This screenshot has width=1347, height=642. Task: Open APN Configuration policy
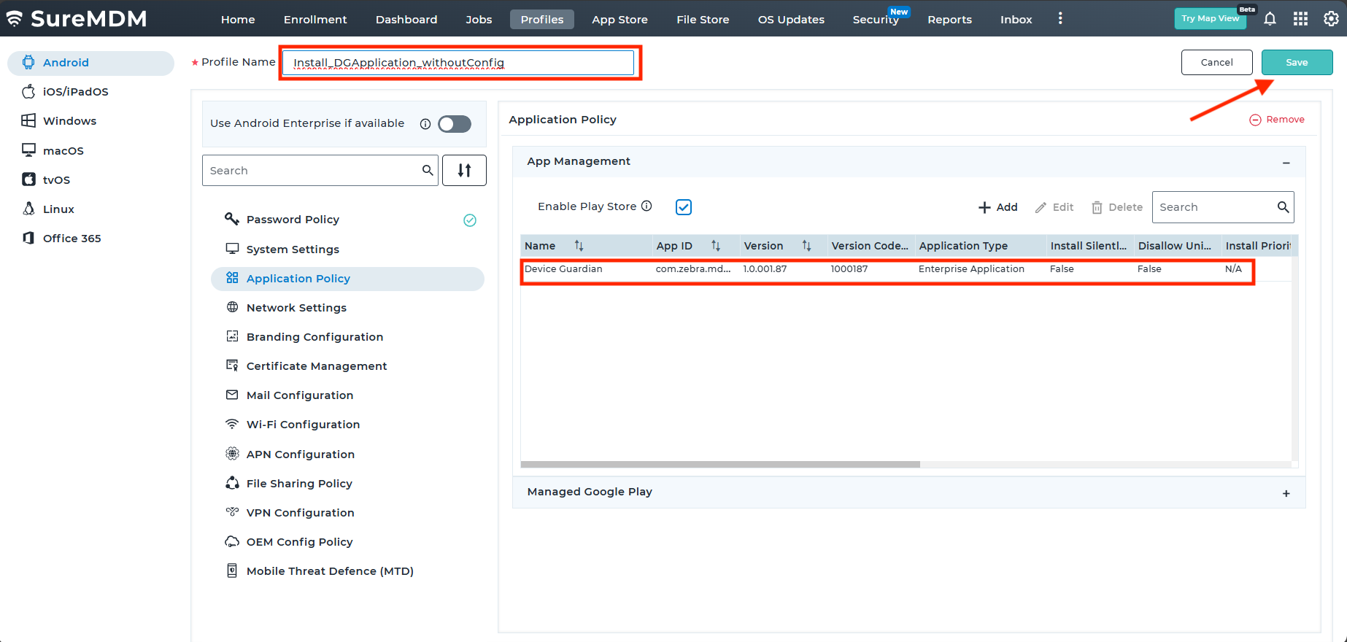[347, 454]
